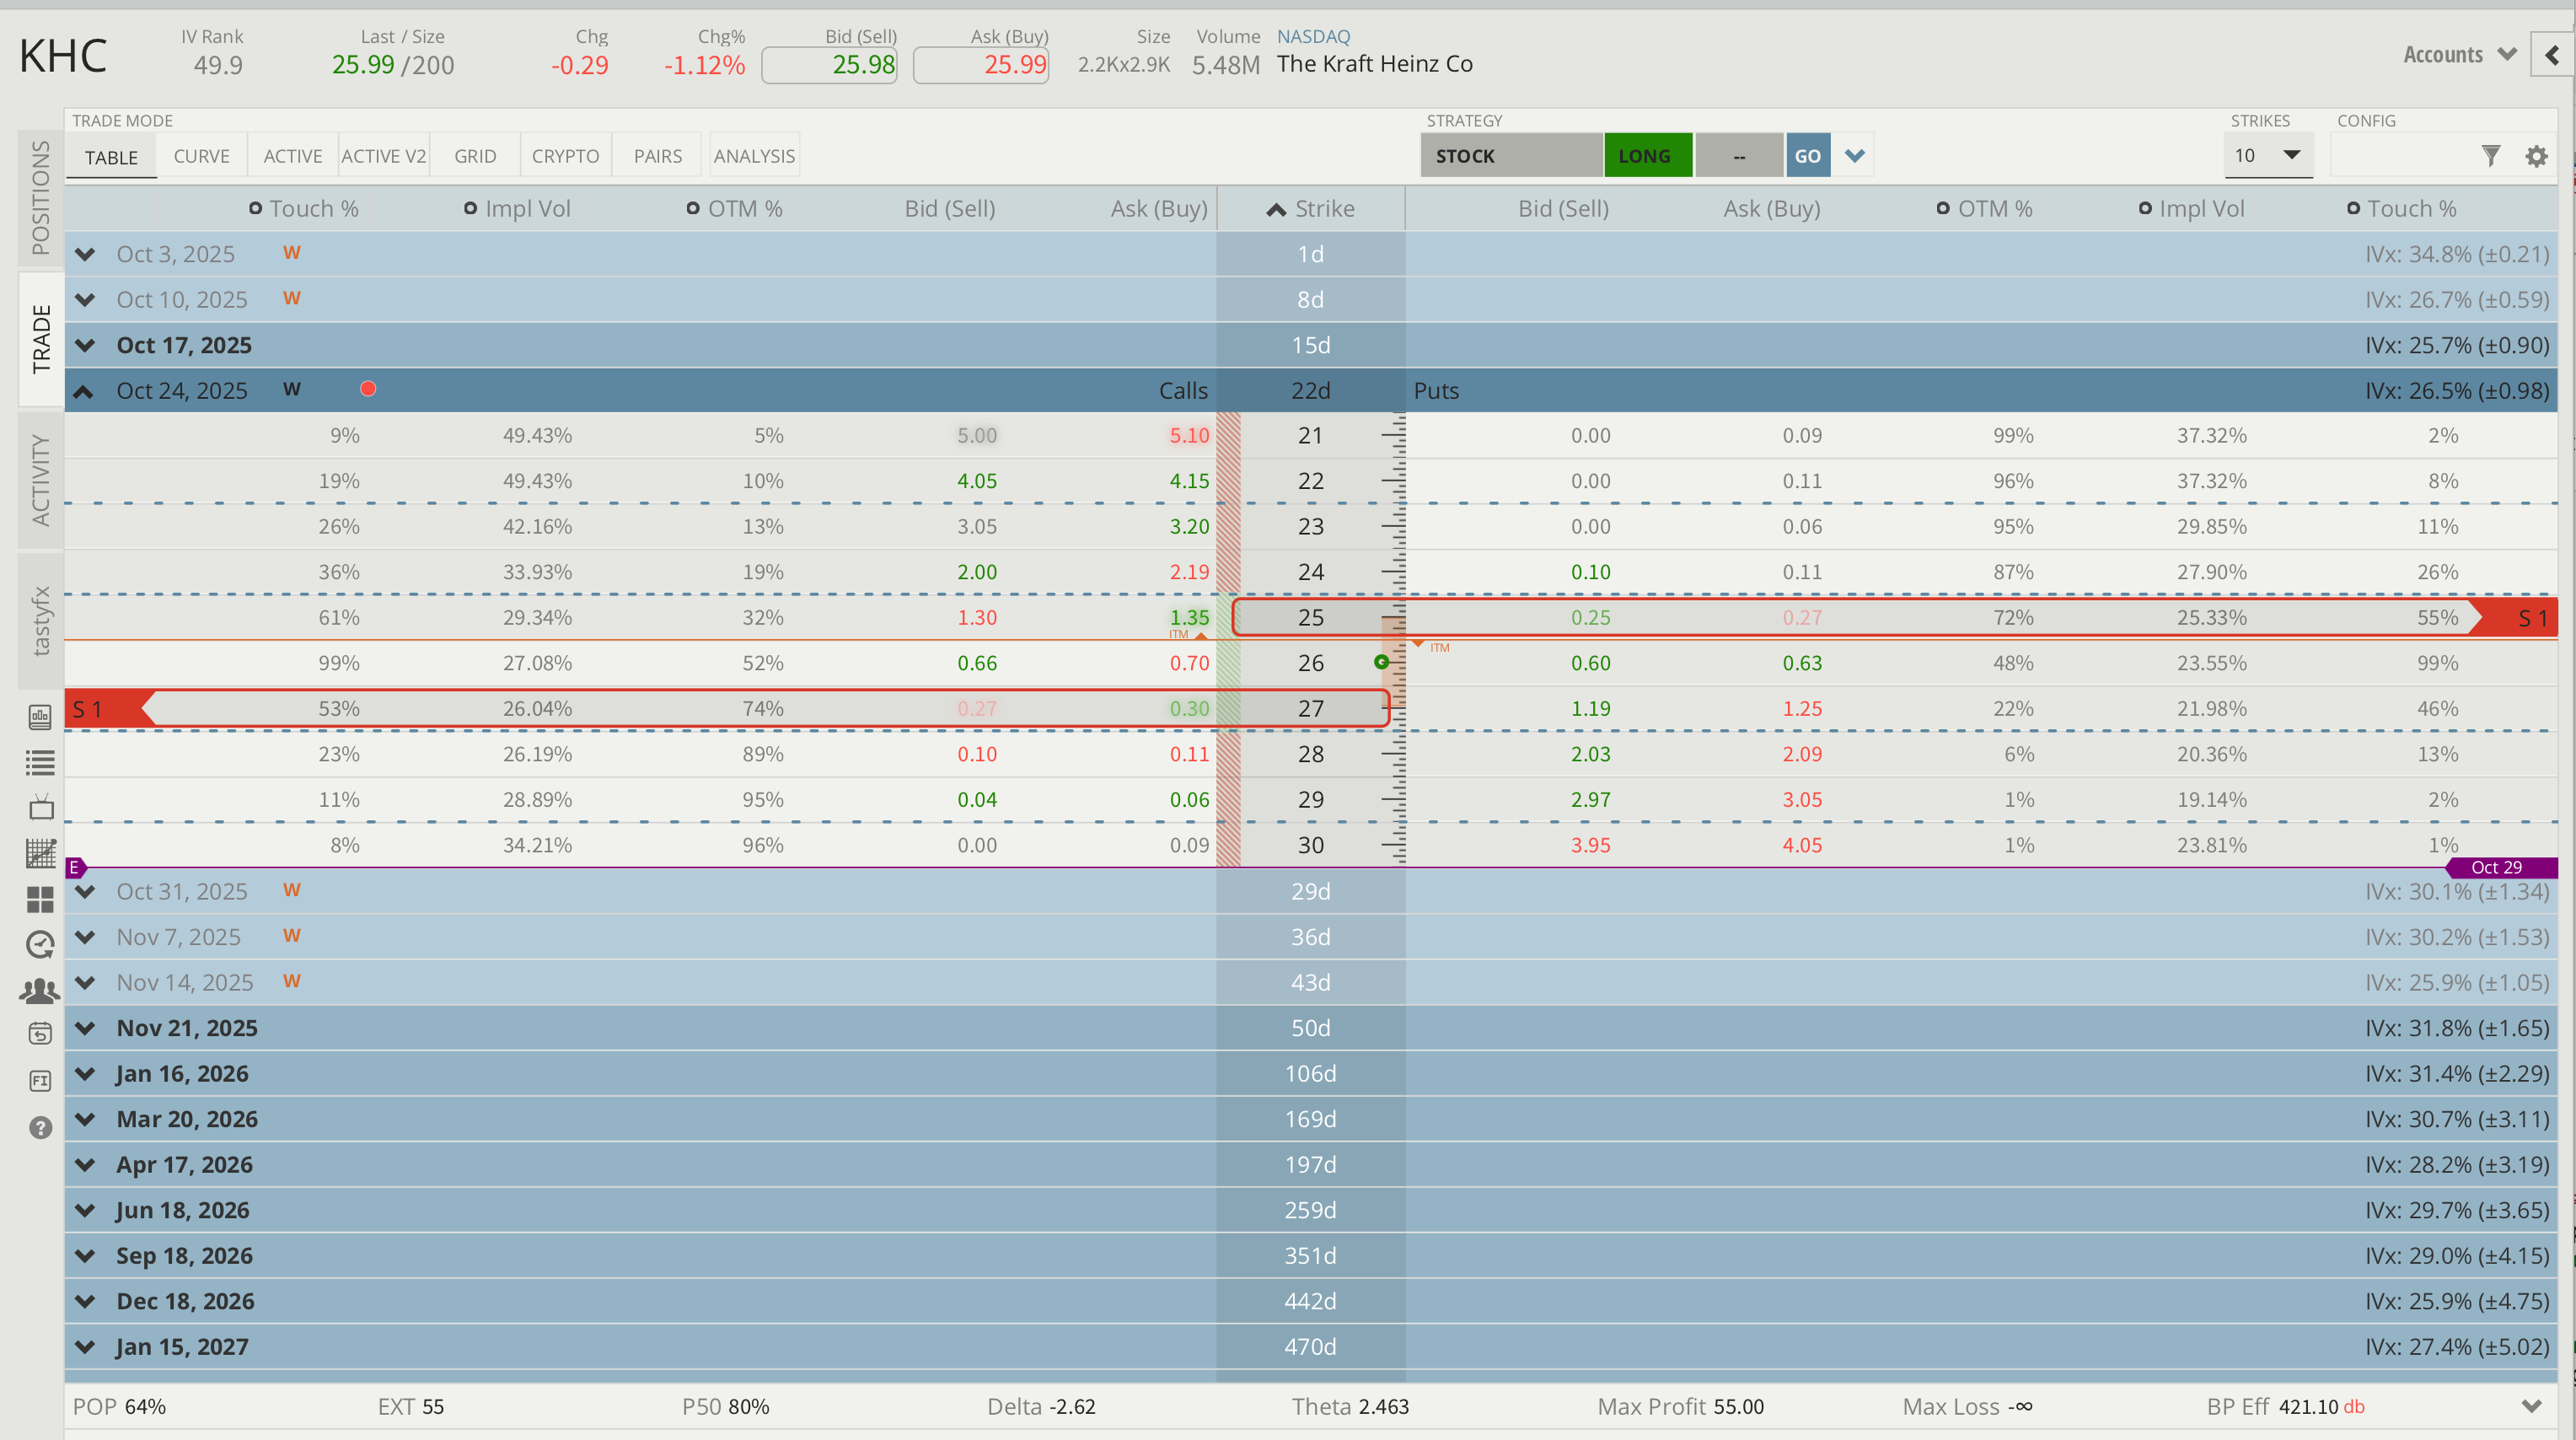The height and width of the screenshot is (1440, 2576).
Task: Click the people group follow icon
Action: click(40, 990)
